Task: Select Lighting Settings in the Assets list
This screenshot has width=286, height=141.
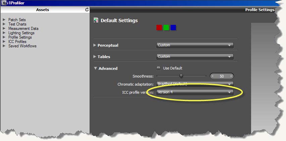Action: coord(21,33)
